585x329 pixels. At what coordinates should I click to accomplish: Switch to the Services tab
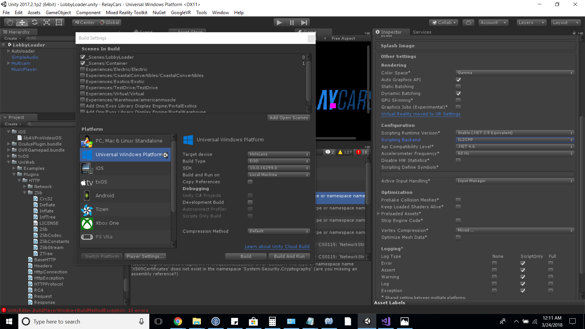(x=422, y=32)
